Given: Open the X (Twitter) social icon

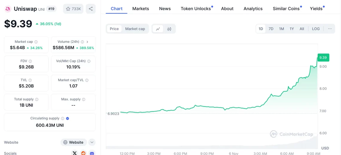Looking at the screenshot, I should click(75, 153).
